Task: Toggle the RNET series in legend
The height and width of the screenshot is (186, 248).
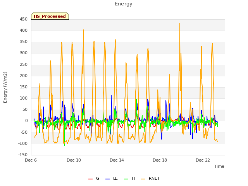Action: 150,179
